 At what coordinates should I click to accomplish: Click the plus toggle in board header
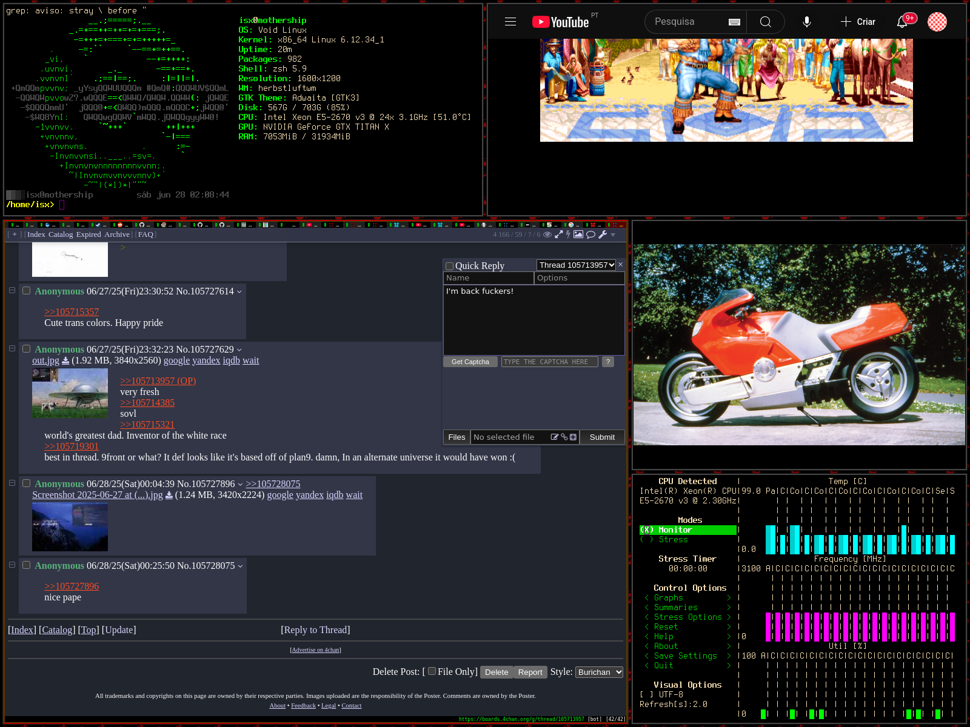(15, 234)
